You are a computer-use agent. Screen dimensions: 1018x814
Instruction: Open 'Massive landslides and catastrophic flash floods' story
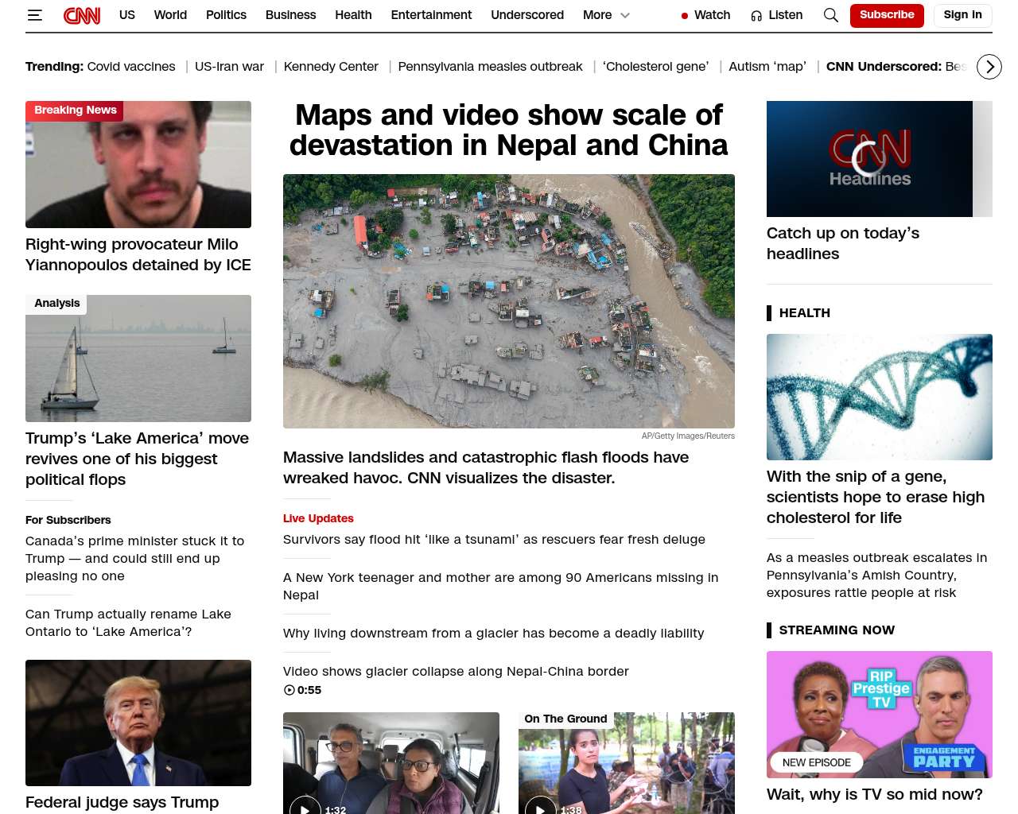pos(486,467)
